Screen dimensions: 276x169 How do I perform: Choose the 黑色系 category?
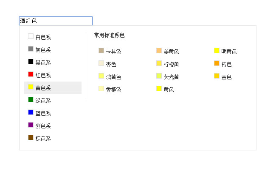click(x=39, y=63)
